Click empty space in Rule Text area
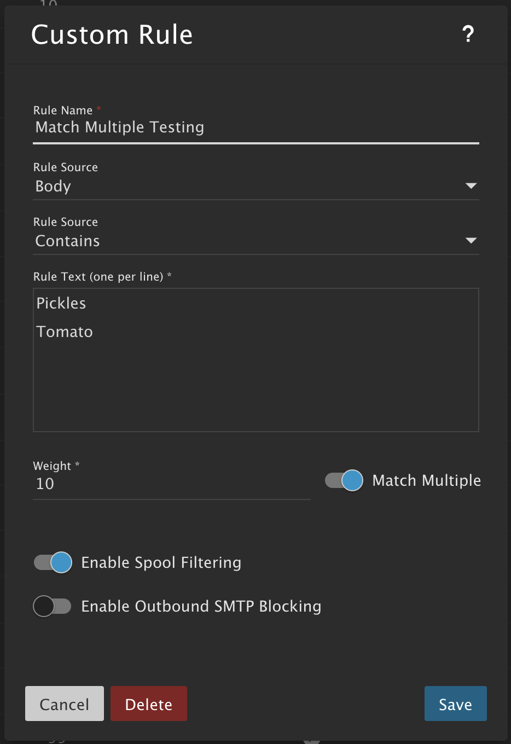511x744 pixels. [256, 388]
